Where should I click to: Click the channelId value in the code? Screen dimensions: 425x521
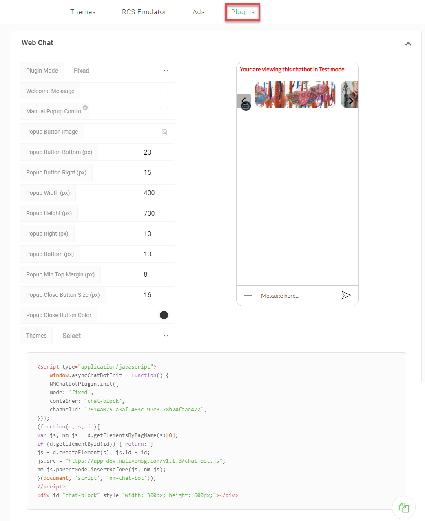pos(144,409)
